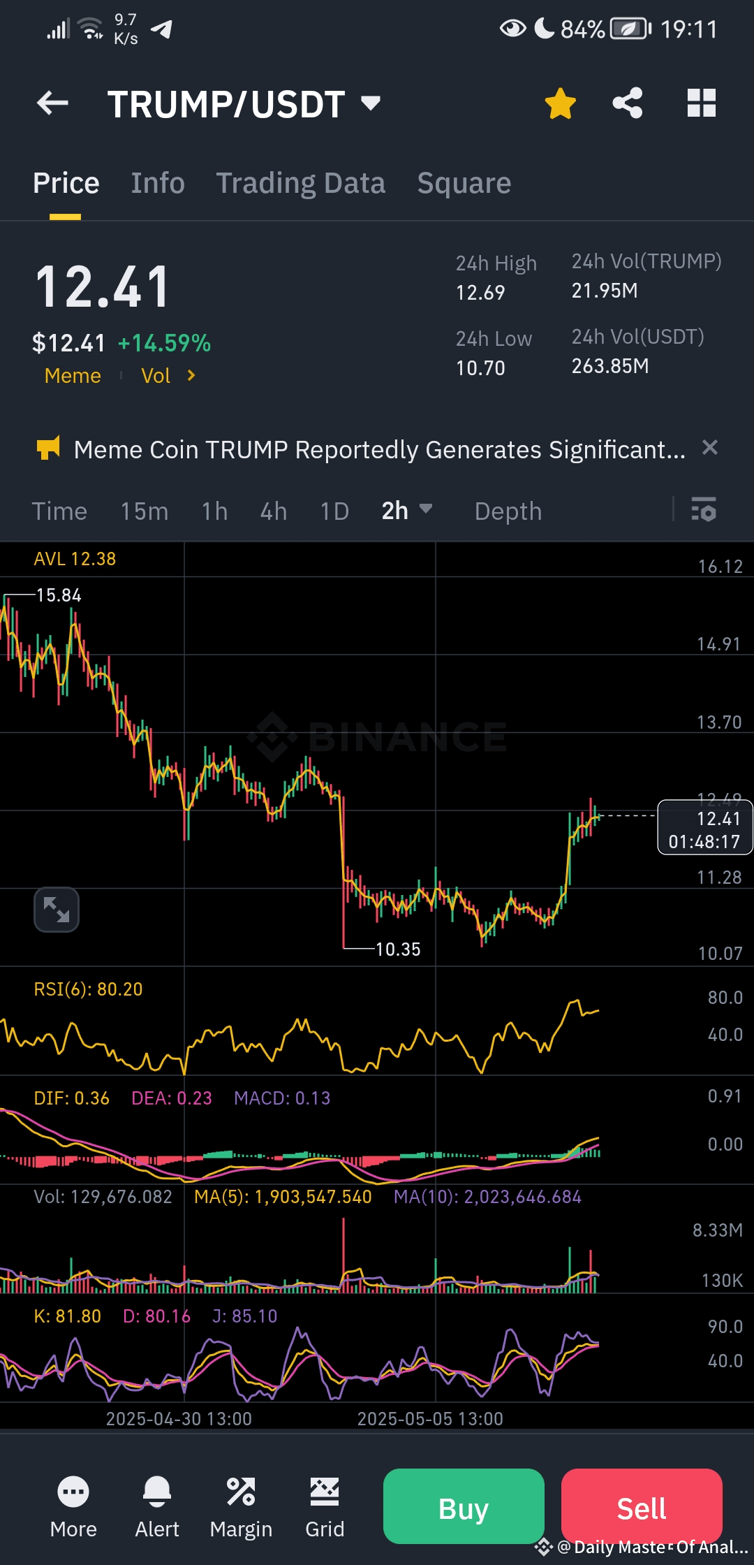Screen dimensions: 754x1565
Task: Select the 1h chart interval
Action: (x=215, y=511)
